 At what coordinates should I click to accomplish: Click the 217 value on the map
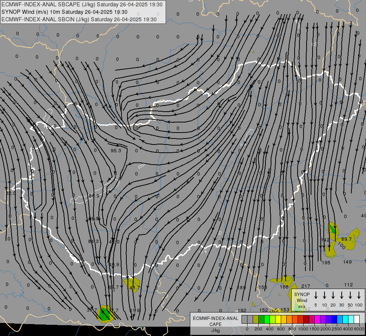coord(305,286)
